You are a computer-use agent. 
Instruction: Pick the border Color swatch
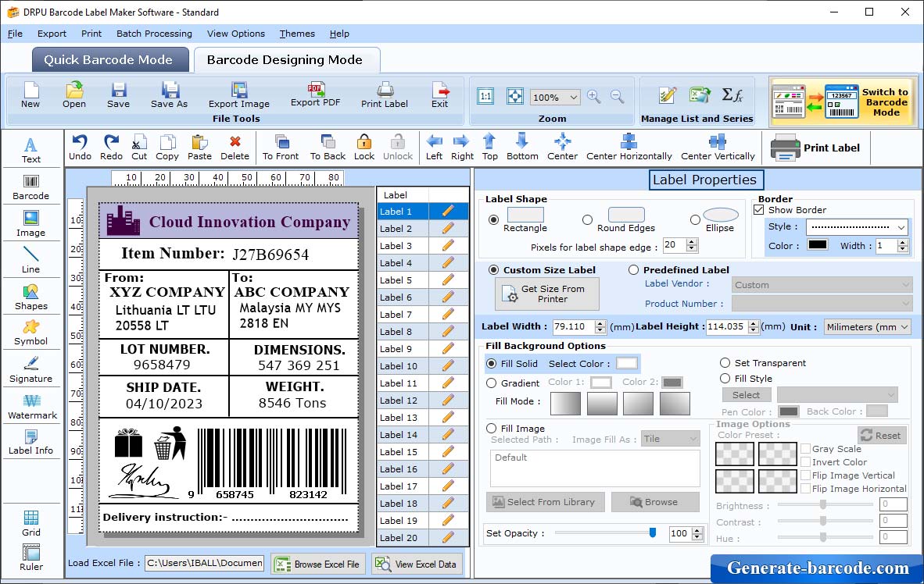pyautogui.click(x=818, y=245)
